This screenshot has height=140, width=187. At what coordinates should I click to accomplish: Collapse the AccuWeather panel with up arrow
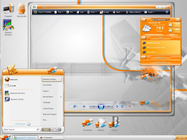143,20
